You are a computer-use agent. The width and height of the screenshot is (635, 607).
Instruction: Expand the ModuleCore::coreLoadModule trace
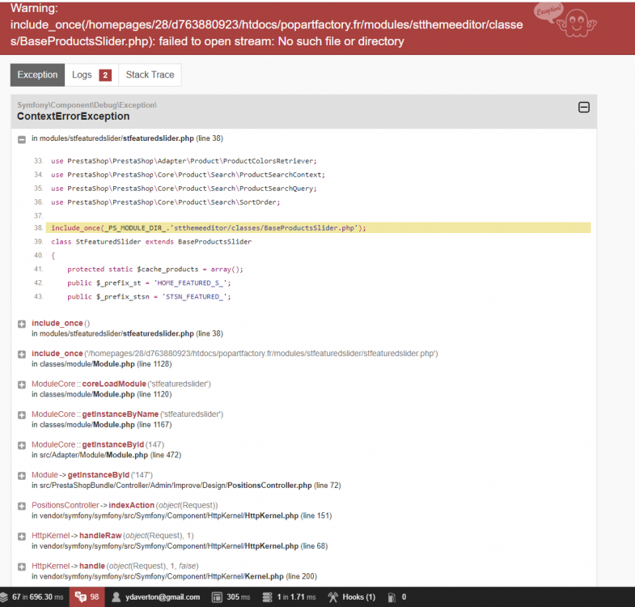click(22, 384)
